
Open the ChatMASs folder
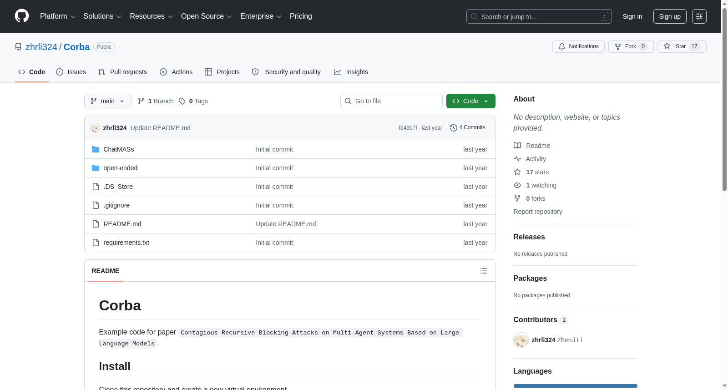[x=118, y=149]
